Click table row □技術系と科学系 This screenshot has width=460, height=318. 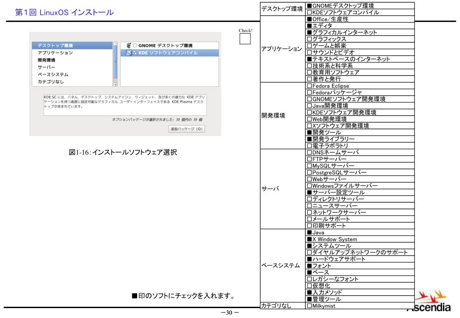(360, 66)
